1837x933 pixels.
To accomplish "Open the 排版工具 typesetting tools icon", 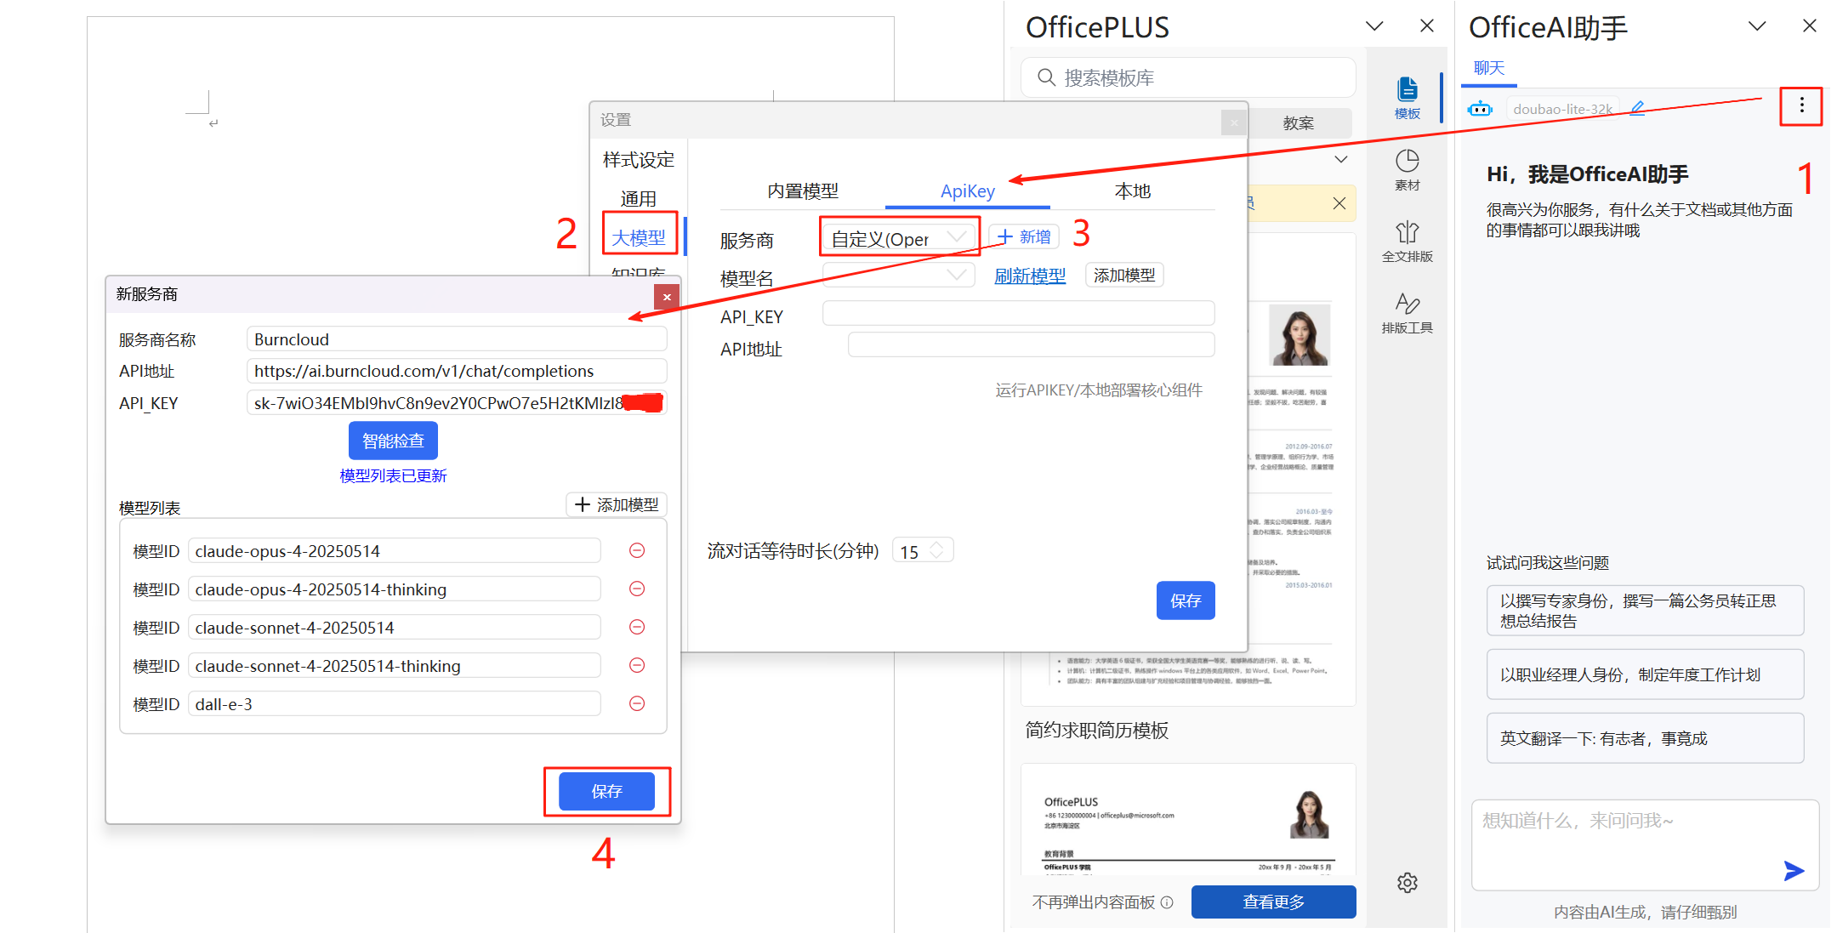I will tap(1407, 312).
